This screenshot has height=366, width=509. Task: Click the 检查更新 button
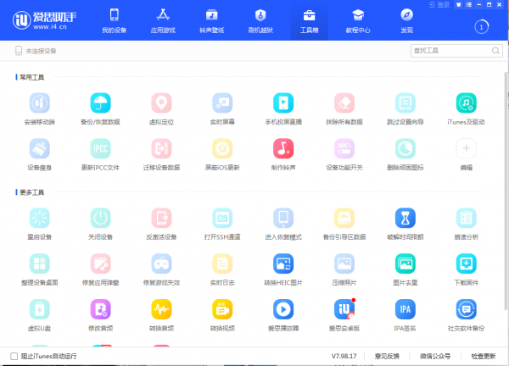point(484,356)
